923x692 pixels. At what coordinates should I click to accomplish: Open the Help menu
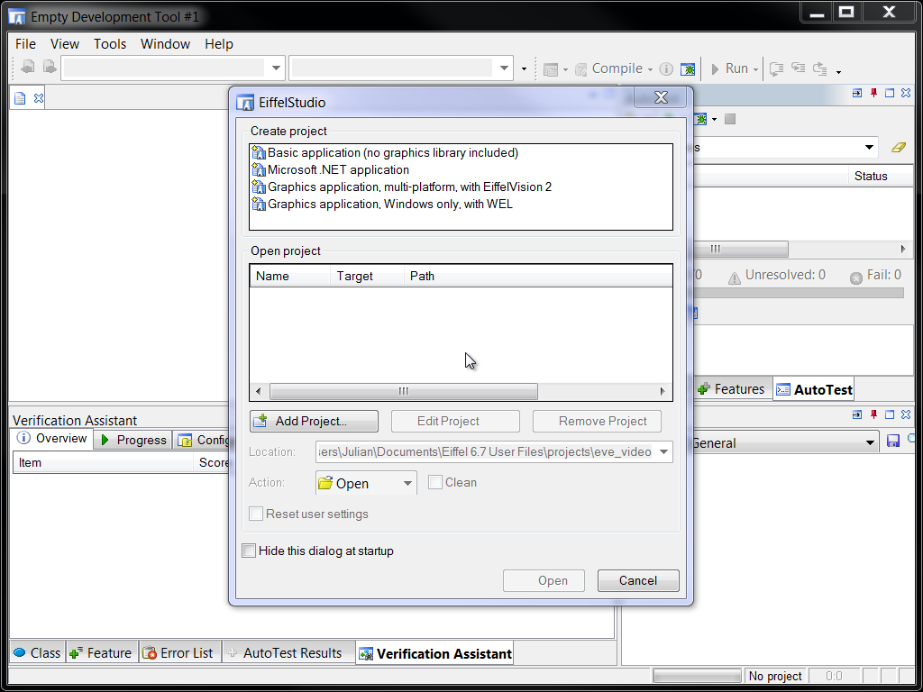point(219,44)
